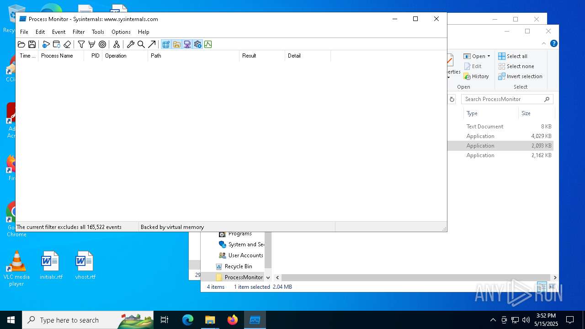Open the Options menu
Viewport: 585px width, 329px height.
(121, 32)
